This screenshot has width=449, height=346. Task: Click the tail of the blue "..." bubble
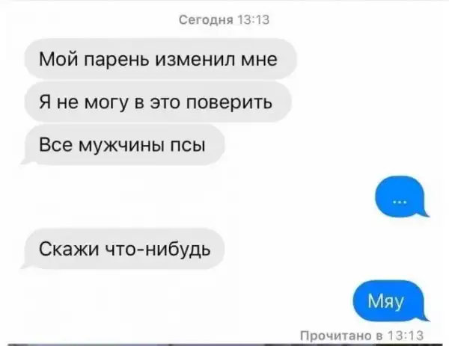click(x=425, y=214)
